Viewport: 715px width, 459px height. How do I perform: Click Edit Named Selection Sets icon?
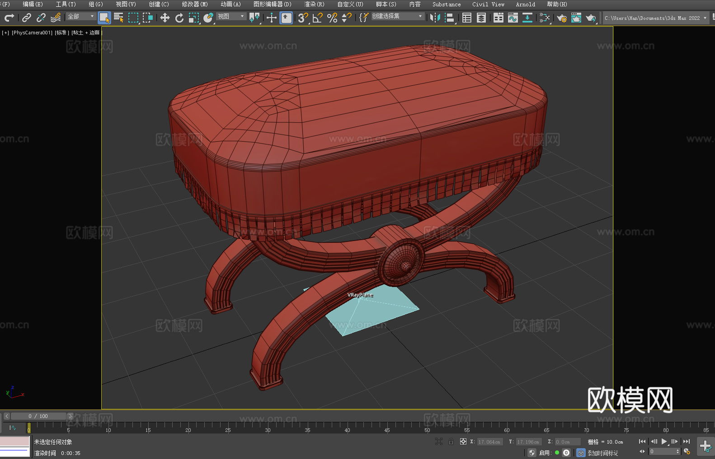[363, 18]
